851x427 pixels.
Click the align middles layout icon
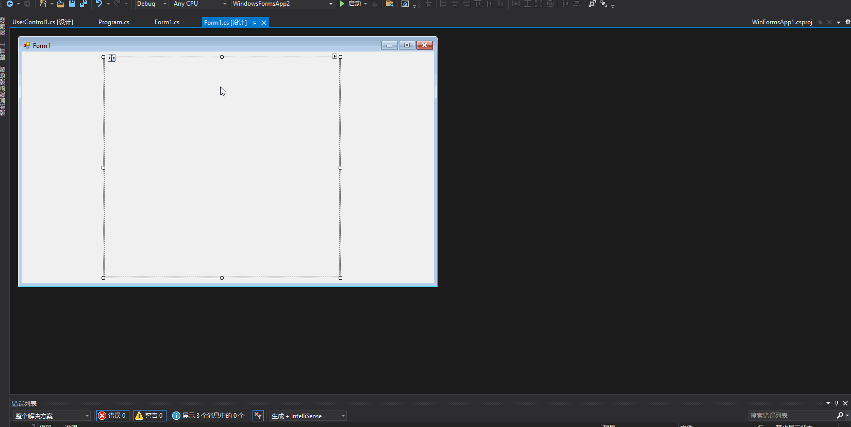pyautogui.click(x=489, y=4)
